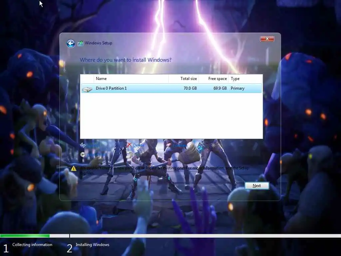341x256 pixels.
Task: Click the Windows Setup title icon
Action: 81,43
